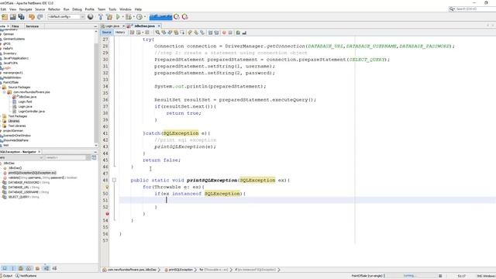Click the first garbage-collection icon after memory bar
Image resolution: width=496 pixels, height=279 pixels.
click(177, 17)
